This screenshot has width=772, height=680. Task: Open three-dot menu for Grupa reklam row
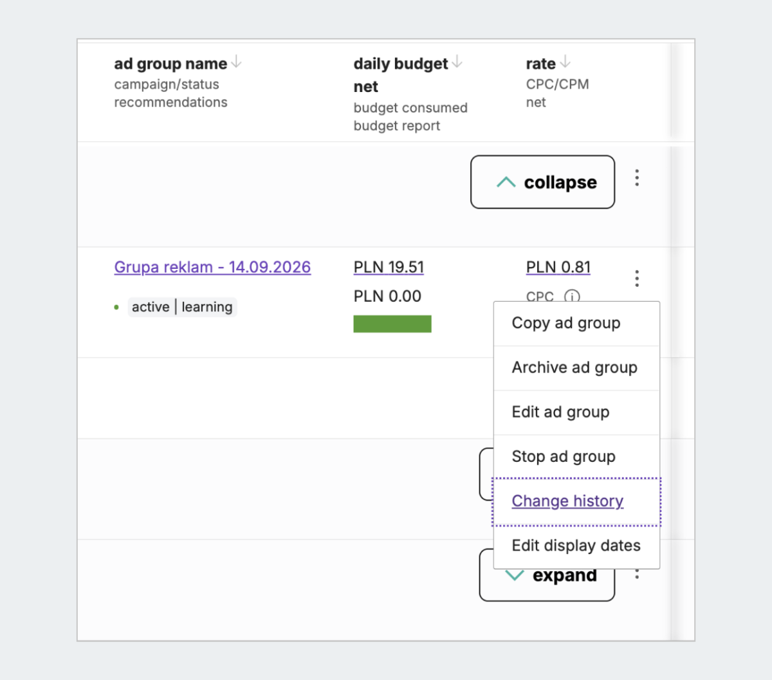(637, 279)
